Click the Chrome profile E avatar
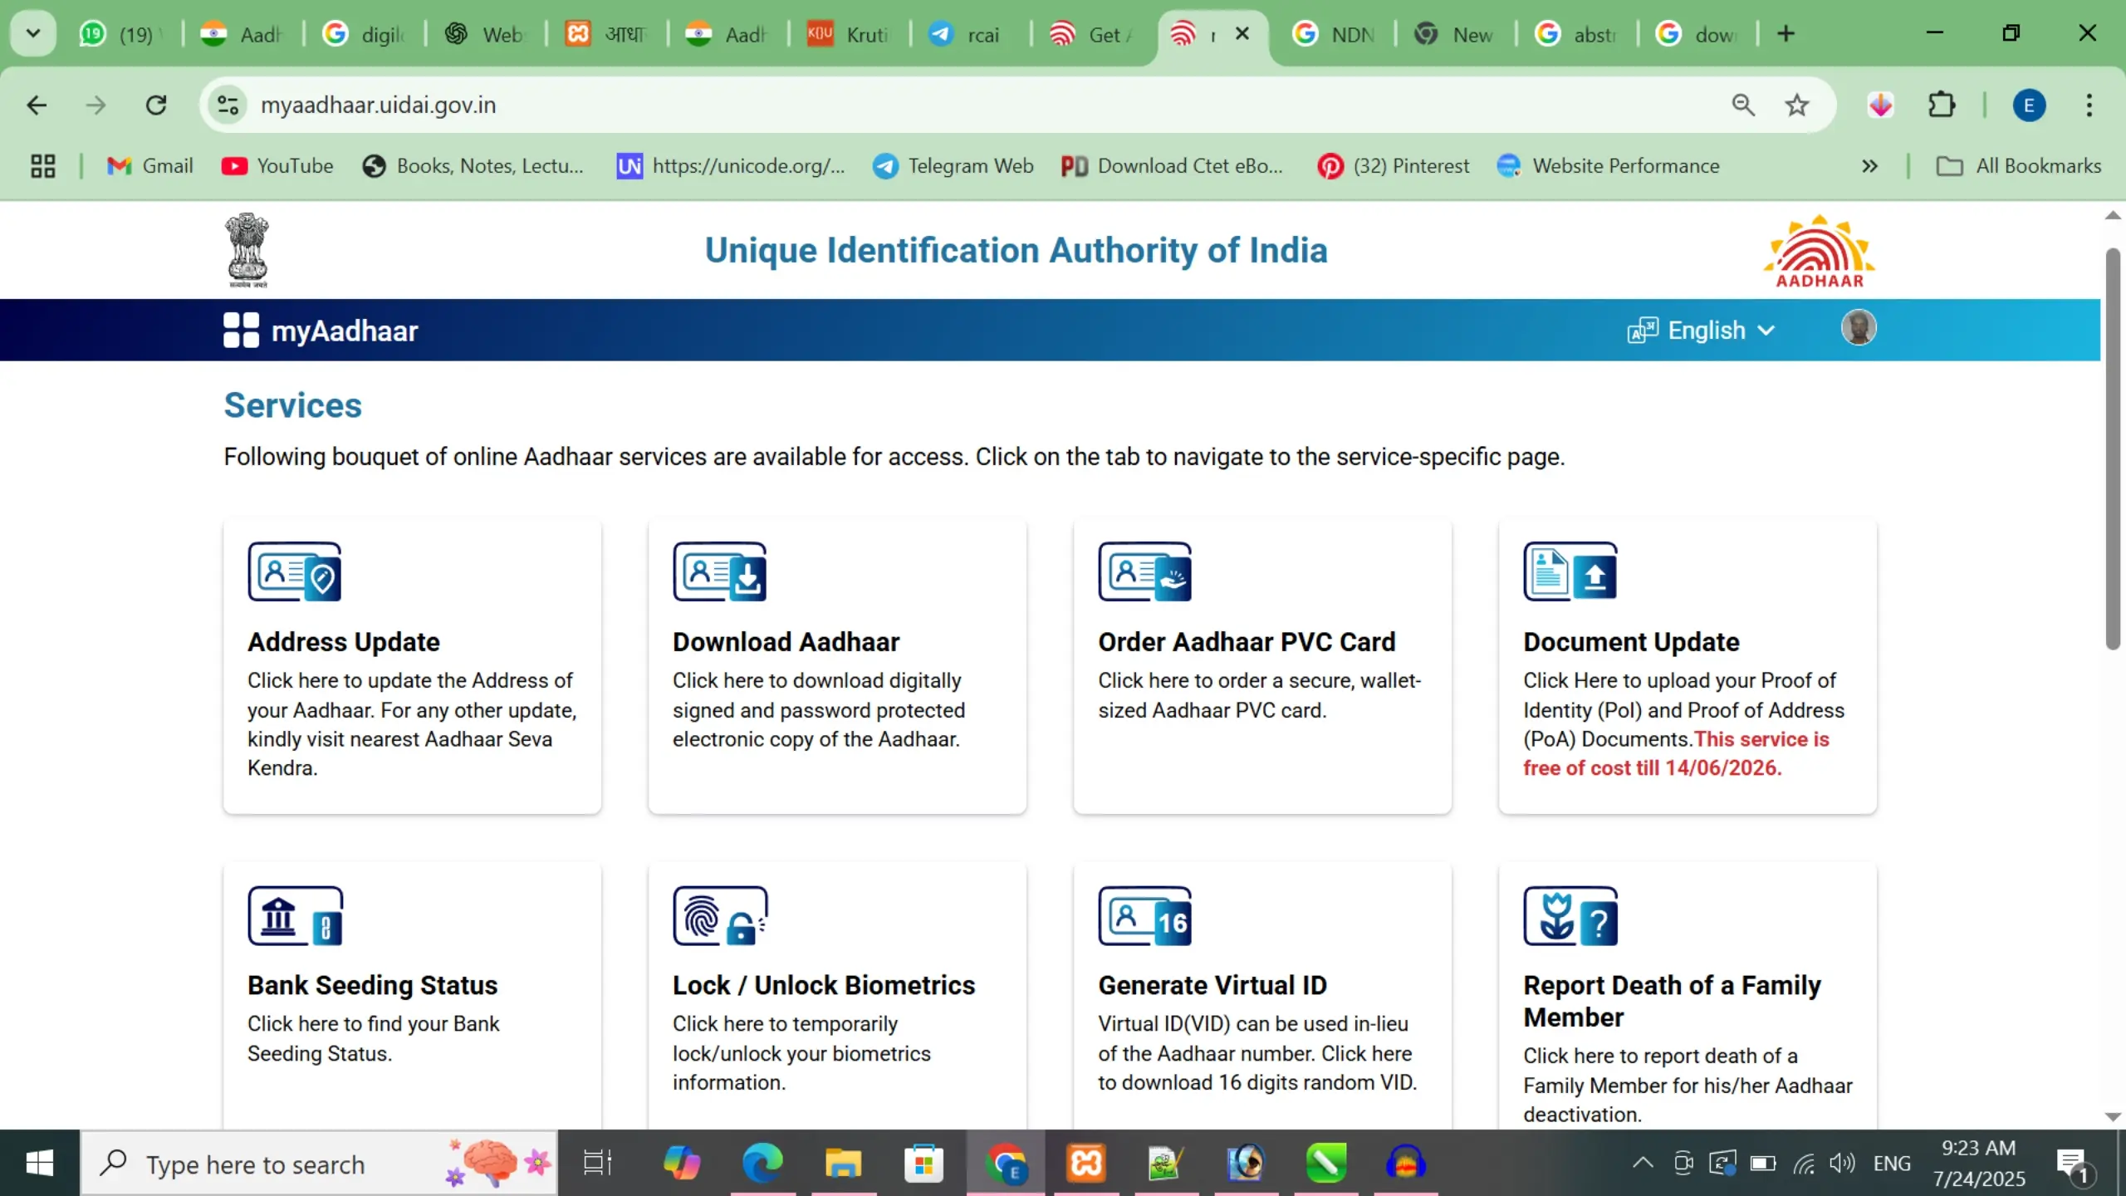Screen dimensions: 2126x1196 tap(2029, 105)
